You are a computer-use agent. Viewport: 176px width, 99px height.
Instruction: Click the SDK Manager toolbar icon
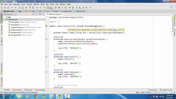pos(83,8)
